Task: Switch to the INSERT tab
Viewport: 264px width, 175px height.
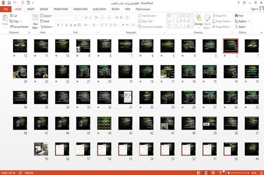Action: click(31, 9)
